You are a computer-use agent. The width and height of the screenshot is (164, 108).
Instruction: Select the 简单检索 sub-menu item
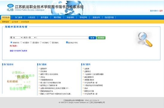(x=5, y=22)
